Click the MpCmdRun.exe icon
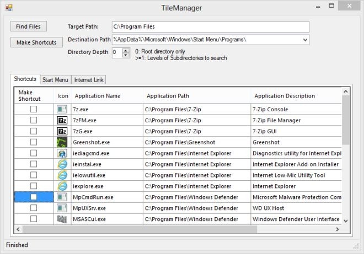 click(x=62, y=197)
